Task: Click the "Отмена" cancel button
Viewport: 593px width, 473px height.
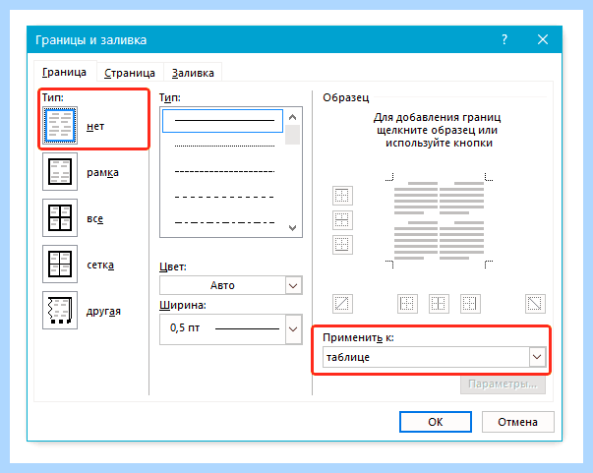Action: 517,422
